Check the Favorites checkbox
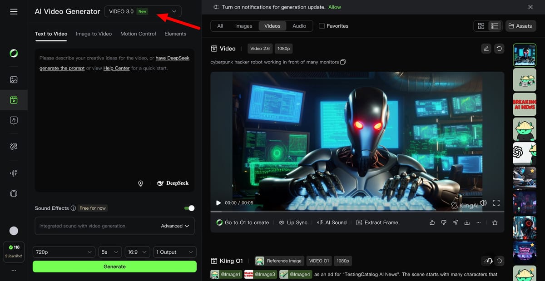The height and width of the screenshot is (281, 545). click(x=322, y=26)
